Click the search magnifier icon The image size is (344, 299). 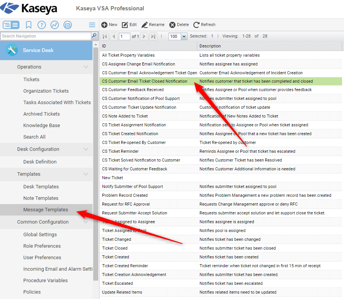tap(94, 36)
